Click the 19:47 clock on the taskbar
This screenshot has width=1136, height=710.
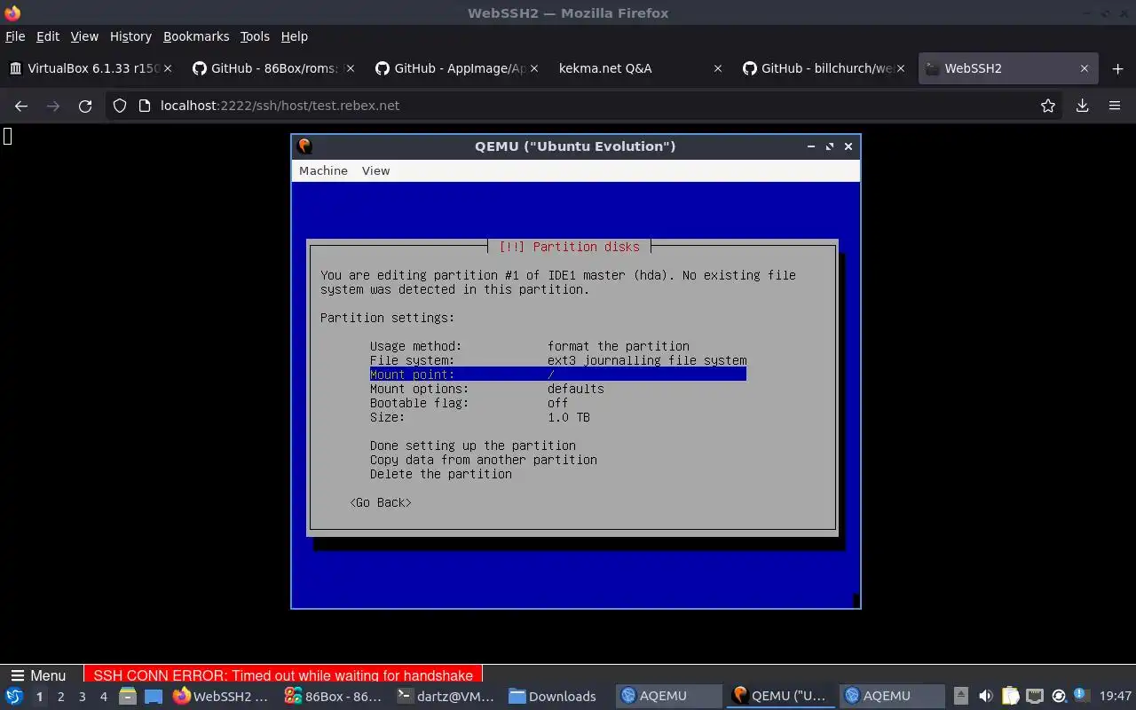[1116, 696]
